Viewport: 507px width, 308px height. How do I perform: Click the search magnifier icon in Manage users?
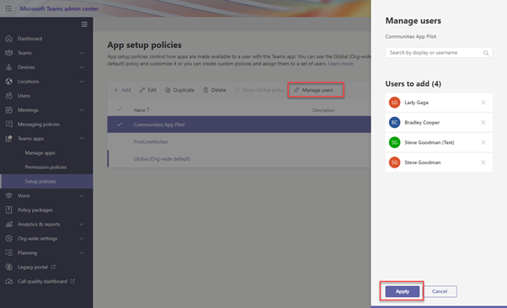pyautogui.click(x=486, y=53)
